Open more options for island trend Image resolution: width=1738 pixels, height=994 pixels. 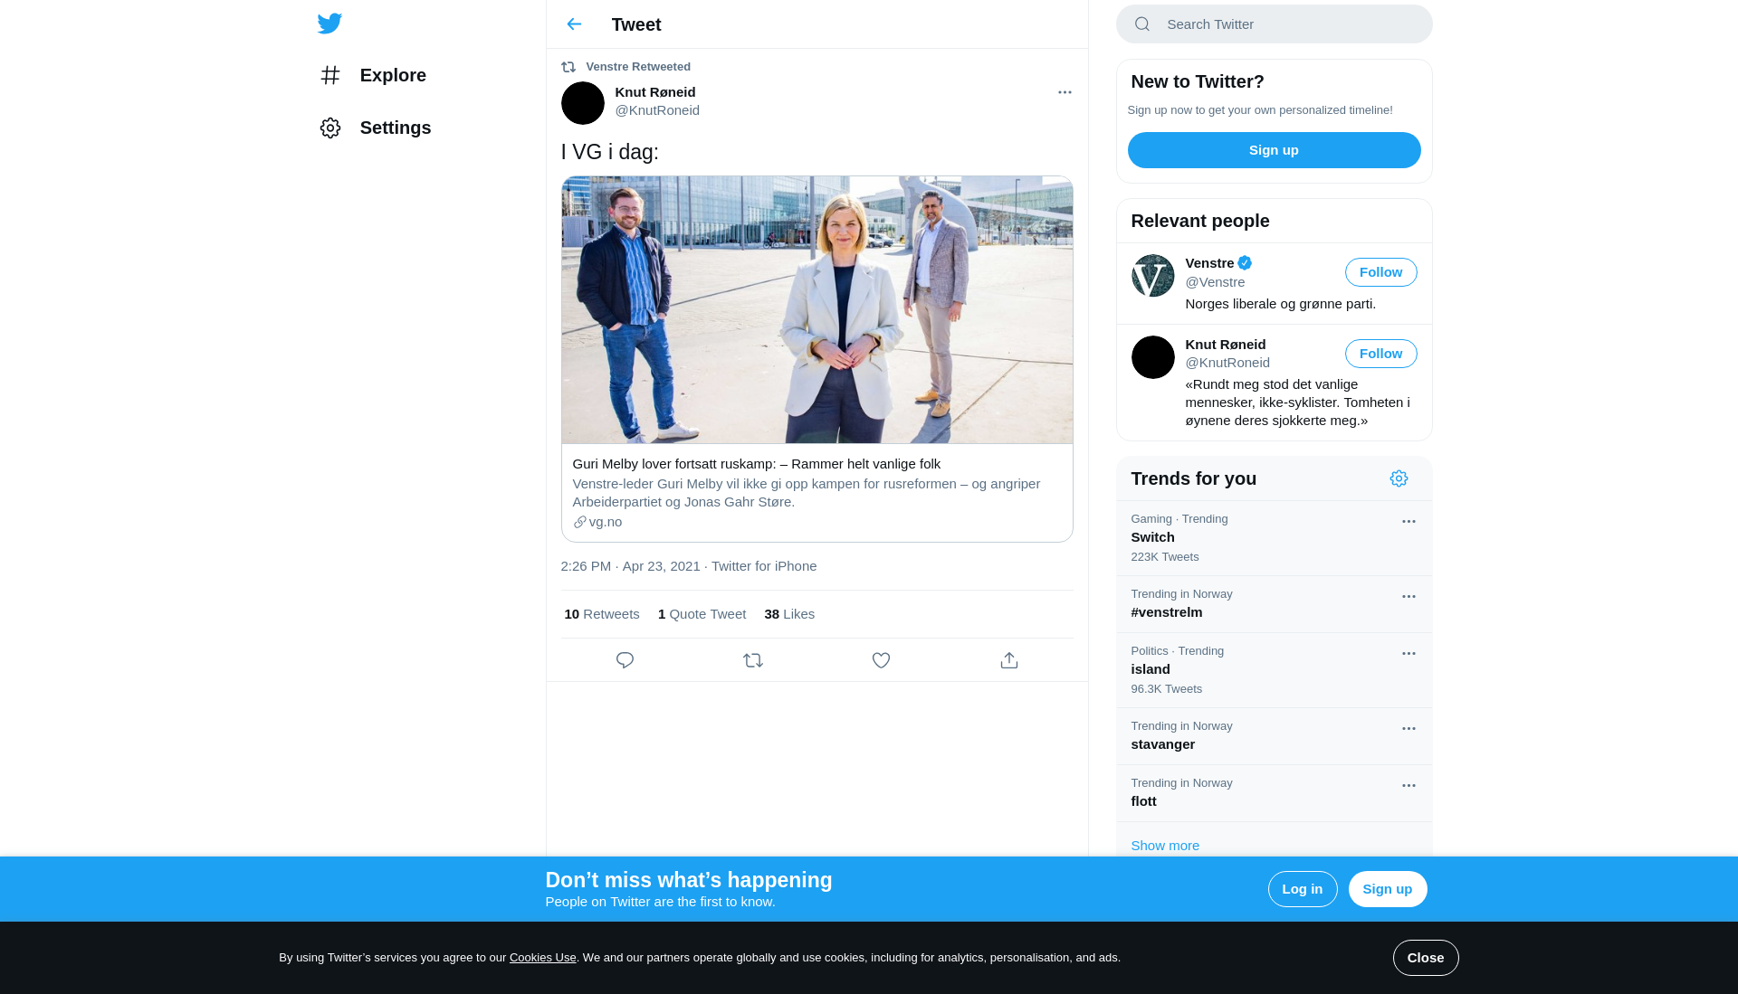(1409, 654)
